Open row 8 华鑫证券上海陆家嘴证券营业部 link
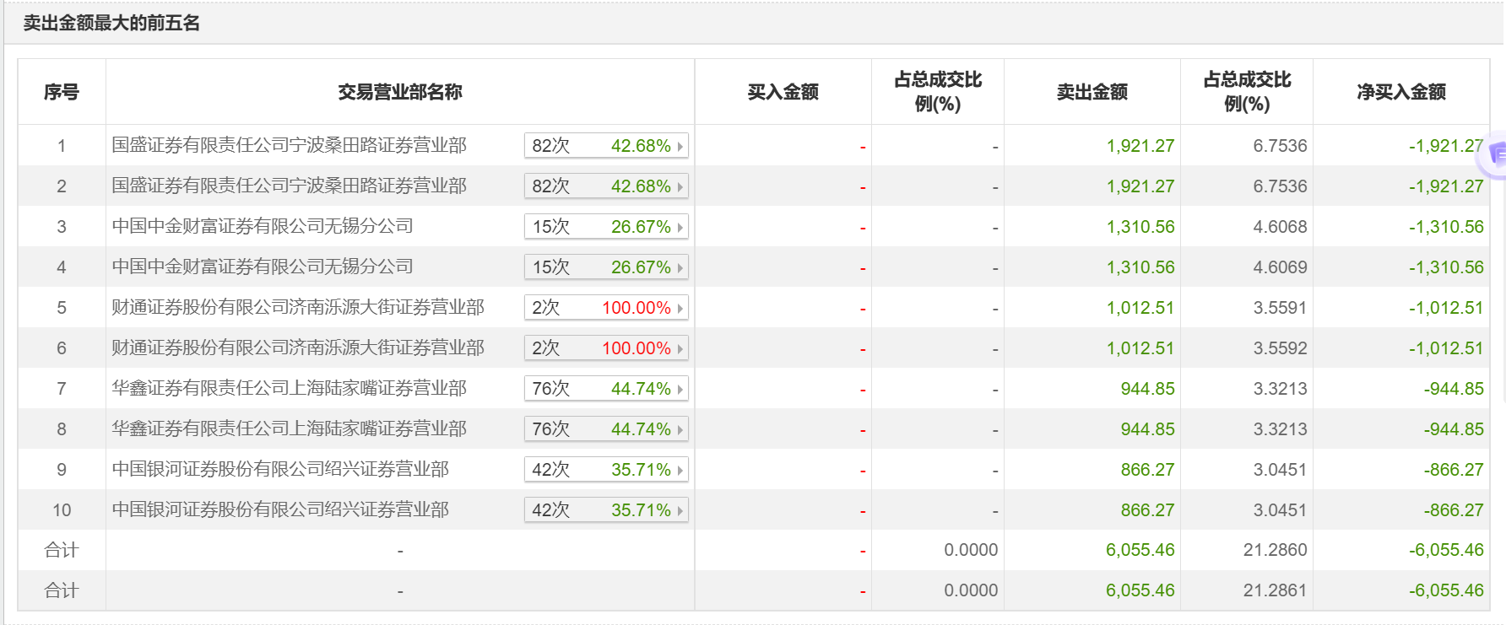 pos(289,428)
